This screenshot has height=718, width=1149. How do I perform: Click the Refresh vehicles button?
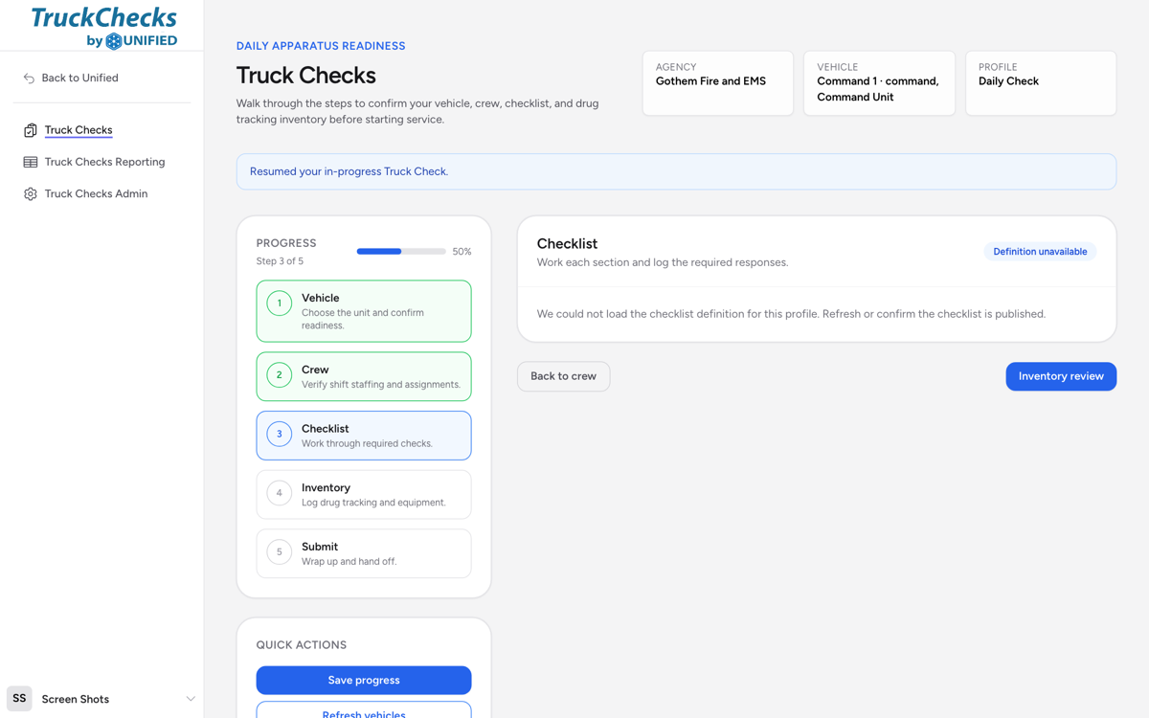364,710
